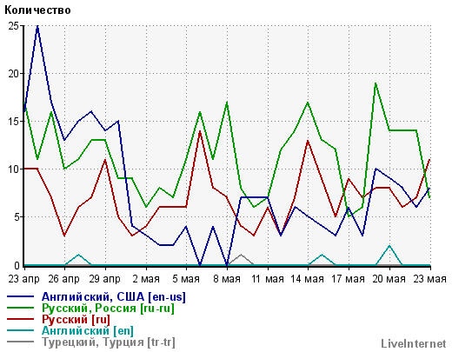Click the 14 мая date label
The width and height of the screenshot is (452, 352).
(x=307, y=279)
